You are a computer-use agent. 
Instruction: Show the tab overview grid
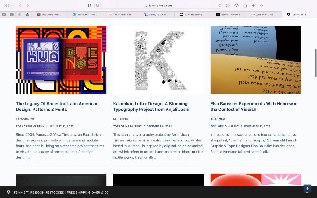click(x=262, y=6)
